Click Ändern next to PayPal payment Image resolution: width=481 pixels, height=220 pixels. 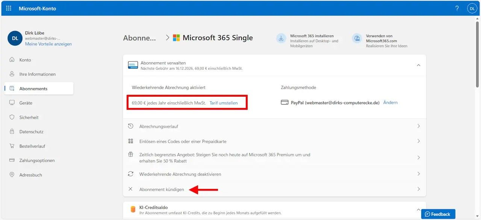(390, 102)
